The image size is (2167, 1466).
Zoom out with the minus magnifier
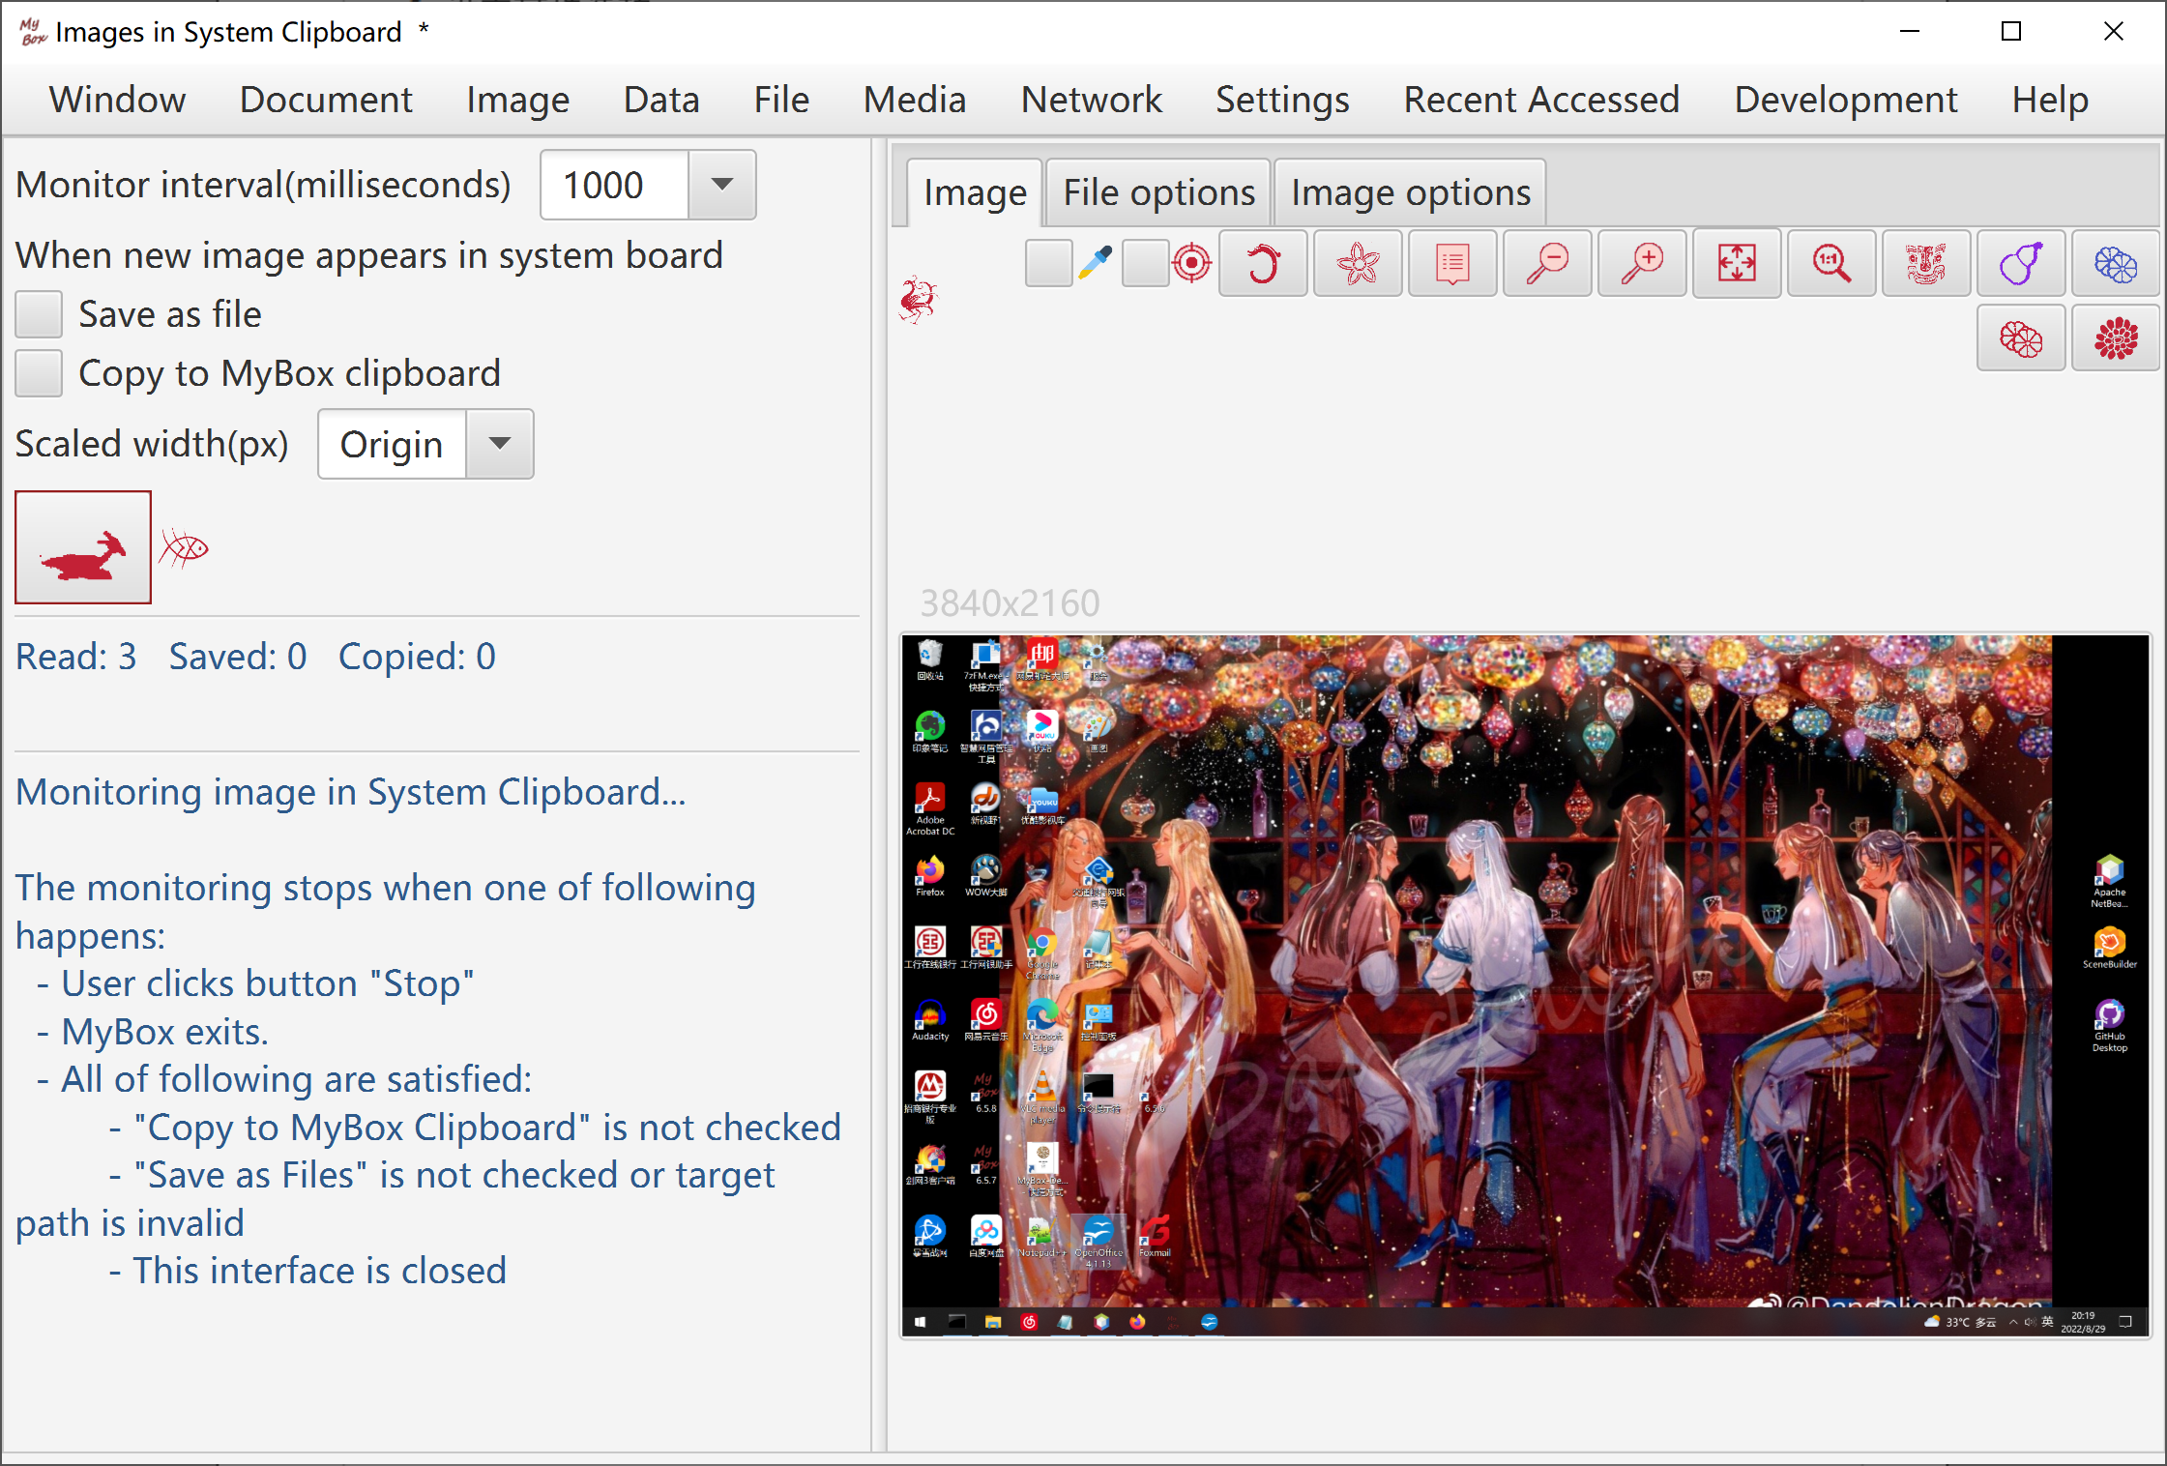pos(1547,263)
